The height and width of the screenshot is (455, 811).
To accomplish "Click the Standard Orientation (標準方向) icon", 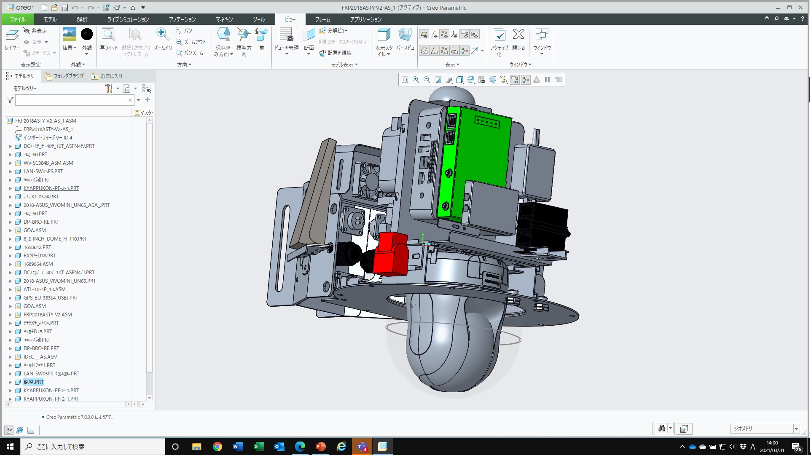I will tap(244, 35).
